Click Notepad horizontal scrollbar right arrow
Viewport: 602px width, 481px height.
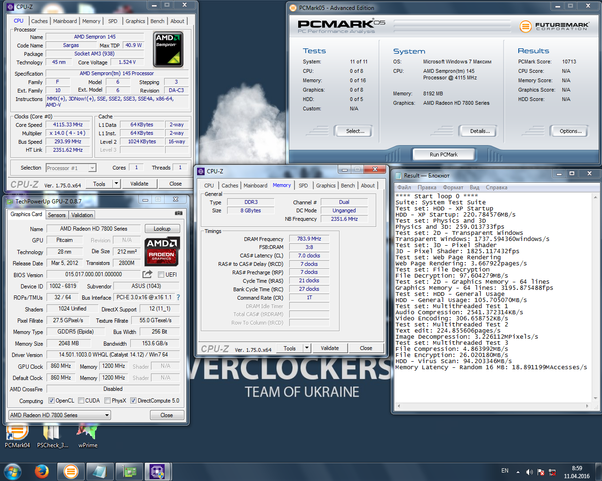click(x=587, y=406)
